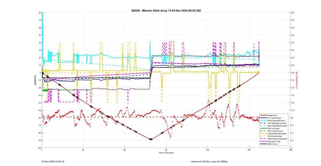Screen dimensions: 321x166
Task: Click the left y-axis tick label '-50'
Action: (39, 110)
